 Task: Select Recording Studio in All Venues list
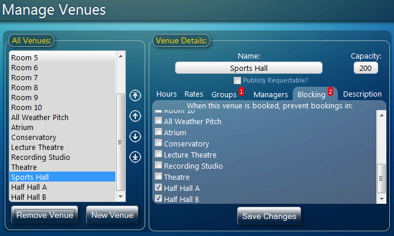pyautogui.click(x=62, y=157)
